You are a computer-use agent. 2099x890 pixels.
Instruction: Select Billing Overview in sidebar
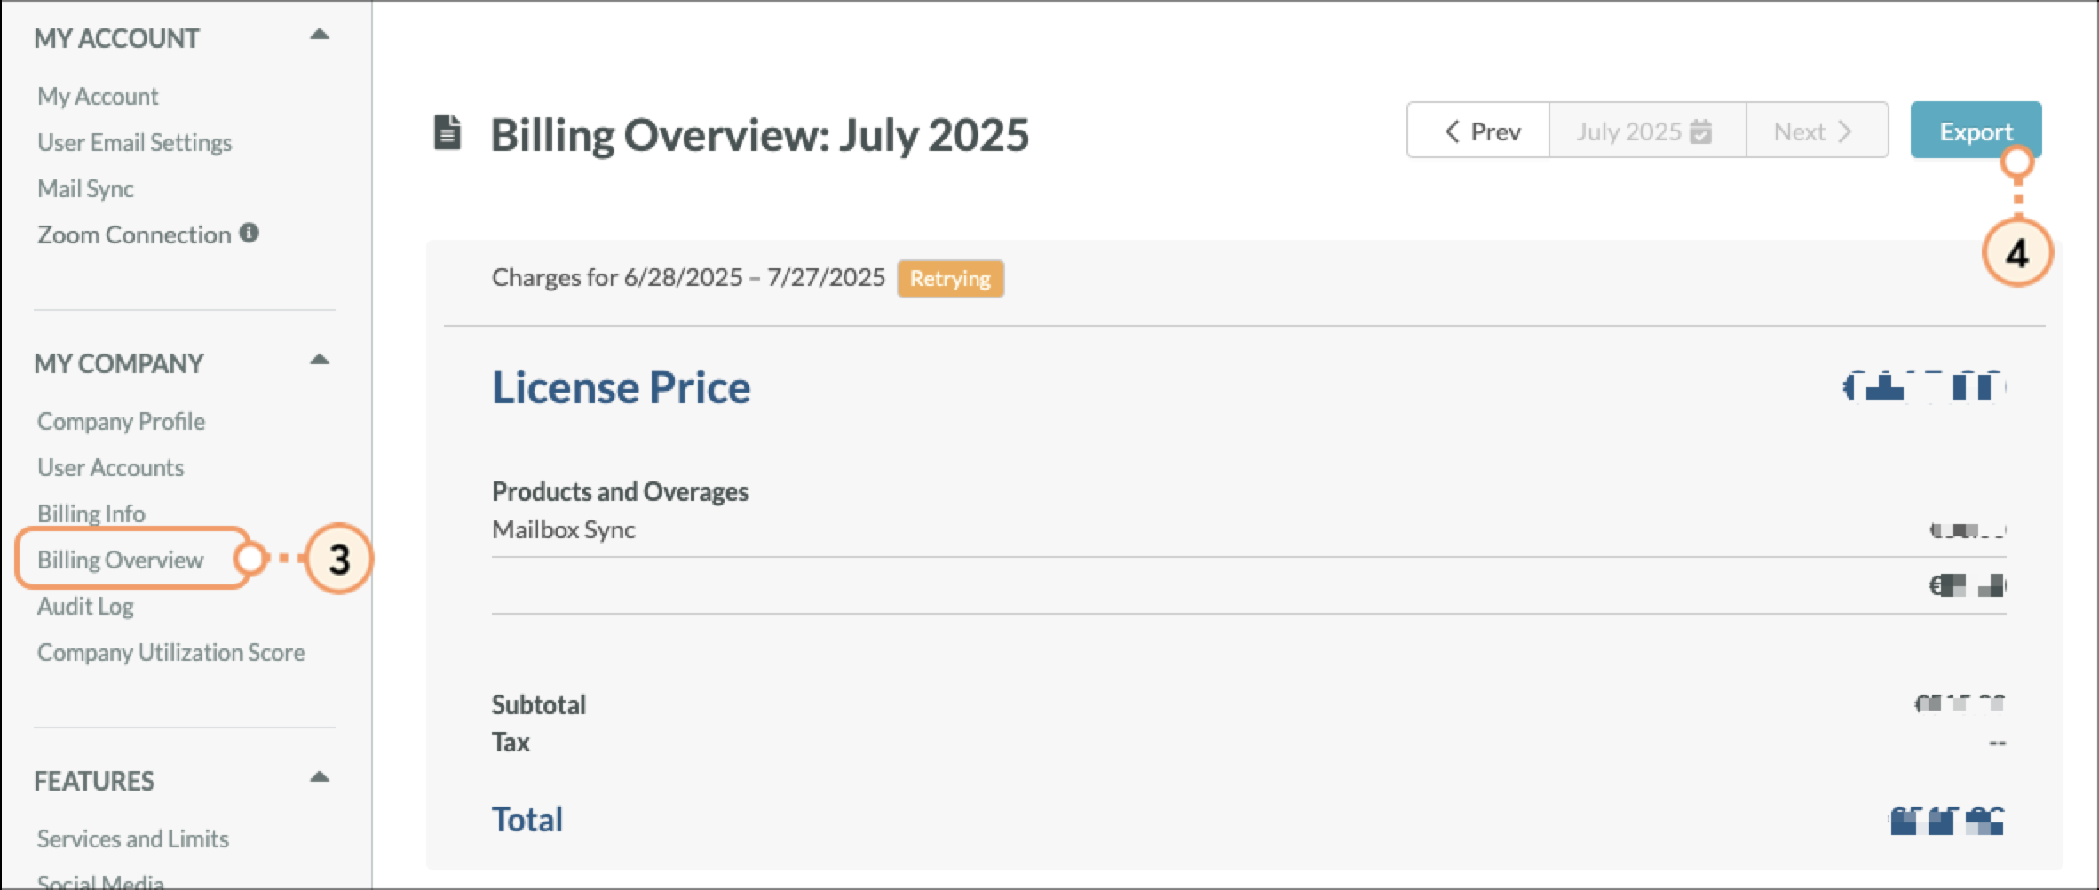coord(121,560)
